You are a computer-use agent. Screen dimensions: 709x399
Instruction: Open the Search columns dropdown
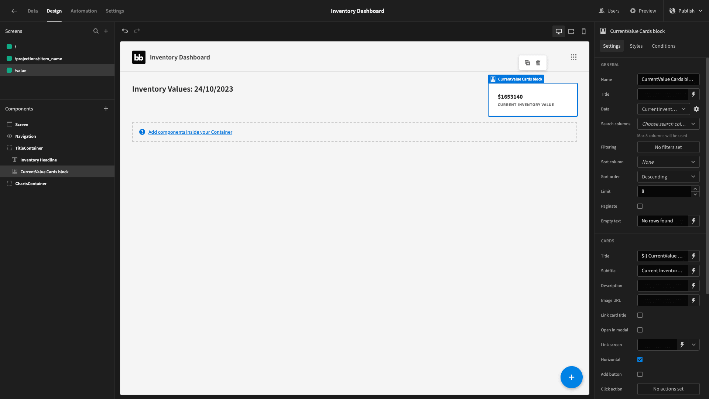[x=668, y=124]
